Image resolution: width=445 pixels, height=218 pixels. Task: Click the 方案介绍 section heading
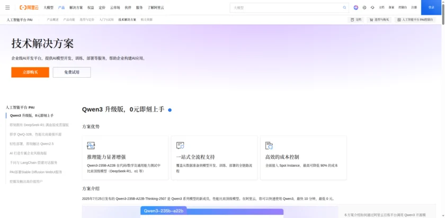coord(91,188)
